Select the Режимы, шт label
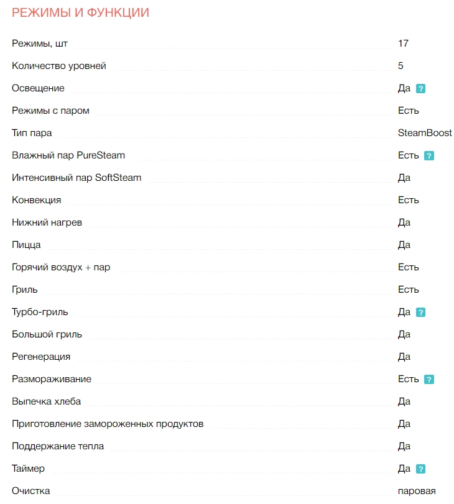Viewport: 454px width, 504px height. click(40, 44)
